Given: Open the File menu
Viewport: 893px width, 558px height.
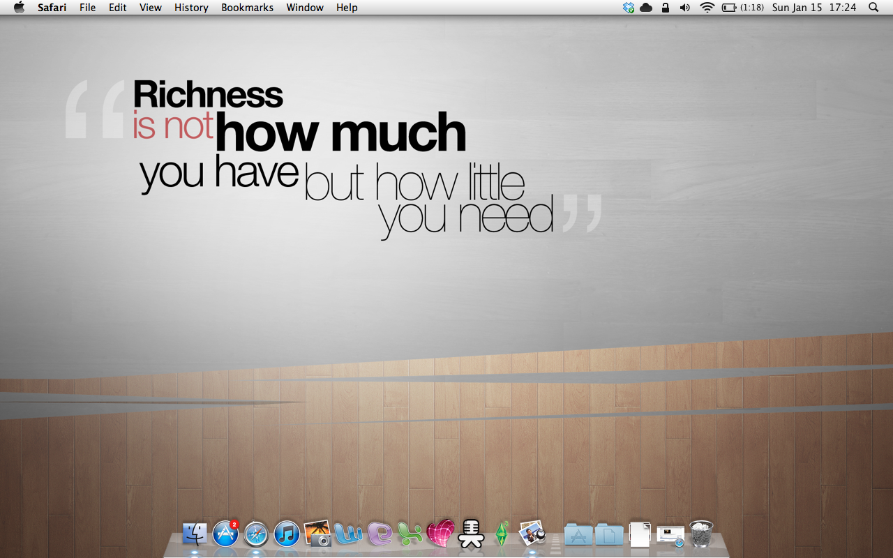Looking at the screenshot, I should click(x=88, y=8).
